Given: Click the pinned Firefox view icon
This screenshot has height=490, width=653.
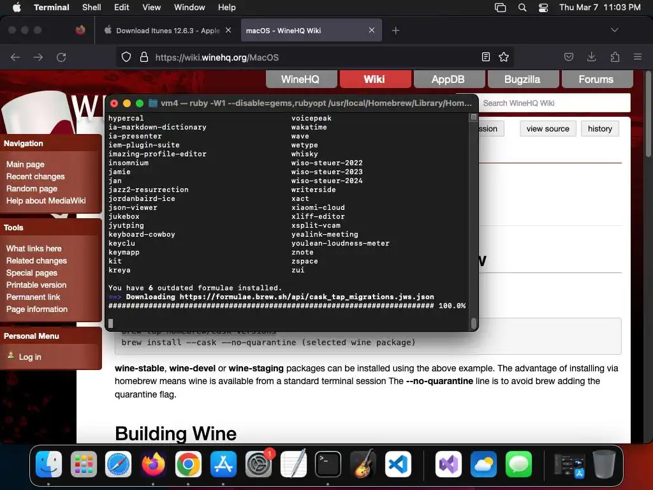Looking at the screenshot, I should click(80, 30).
